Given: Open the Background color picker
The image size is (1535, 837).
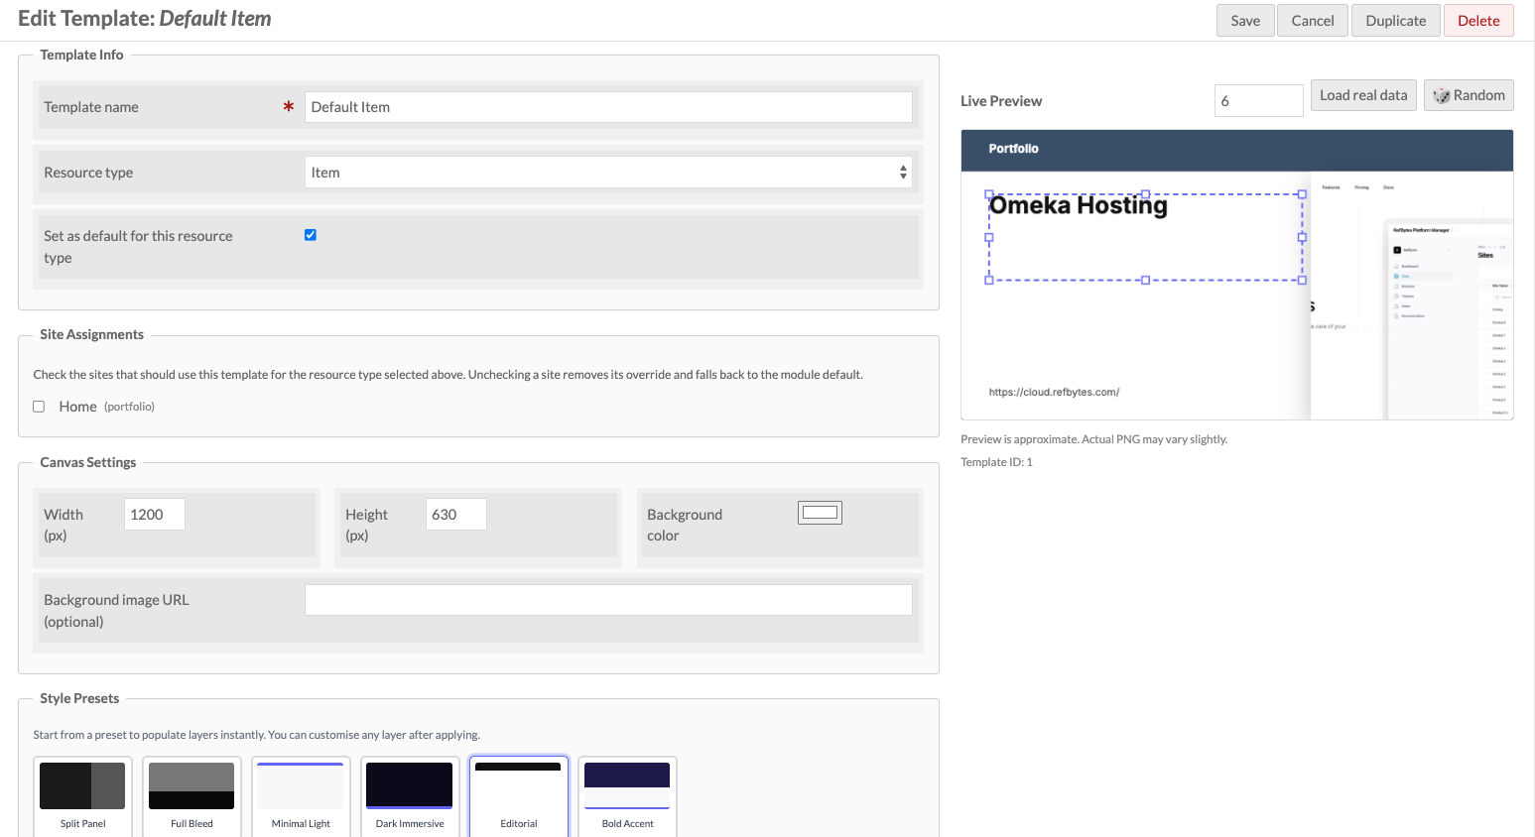Looking at the screenshot, I should 820,512.
